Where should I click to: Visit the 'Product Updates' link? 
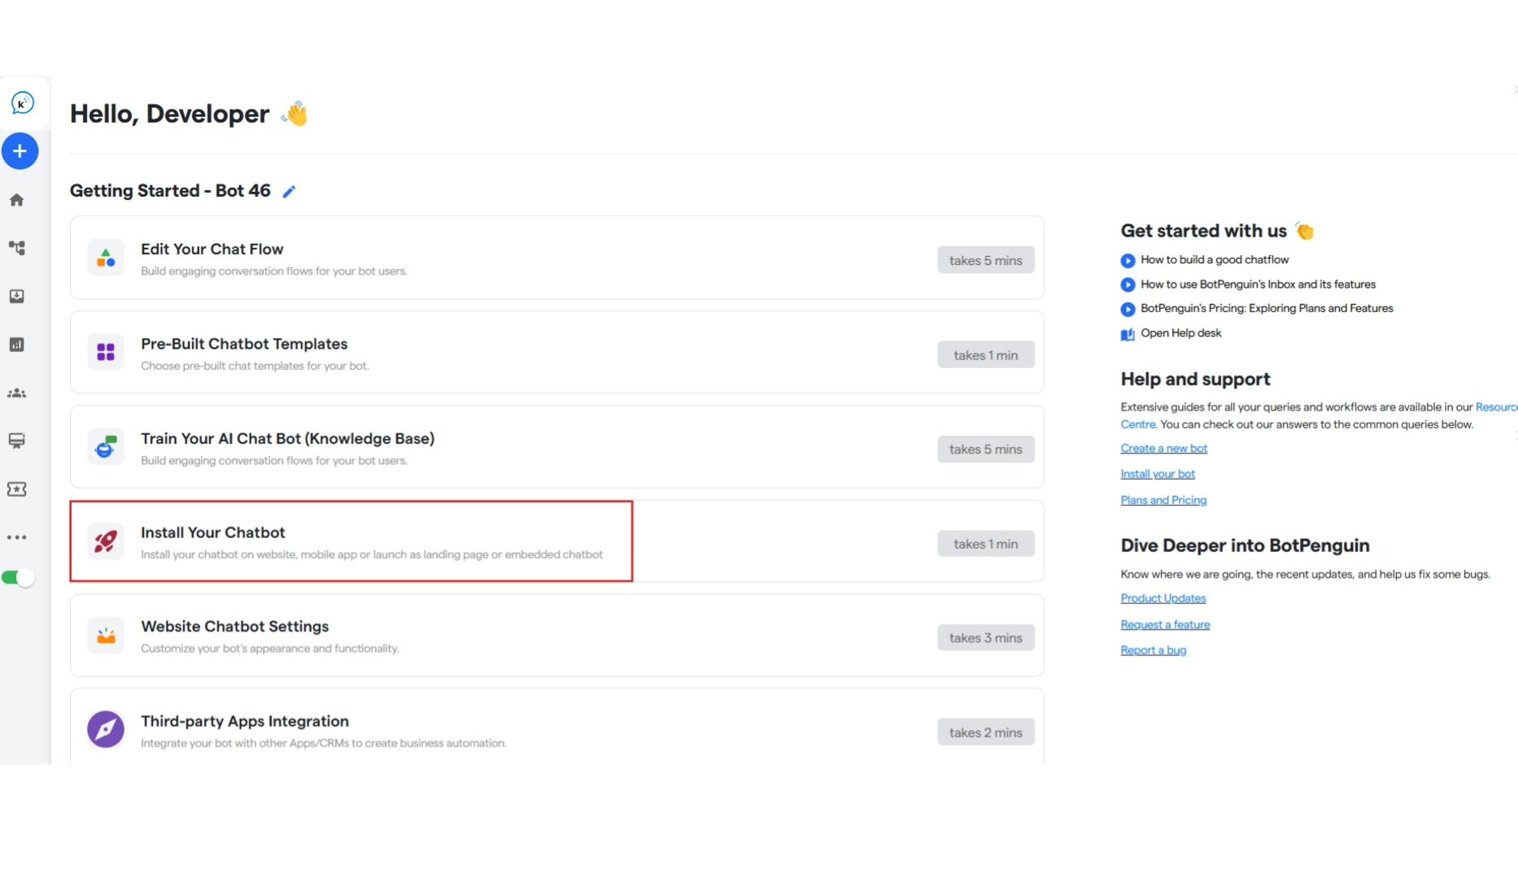(1163, 598)
